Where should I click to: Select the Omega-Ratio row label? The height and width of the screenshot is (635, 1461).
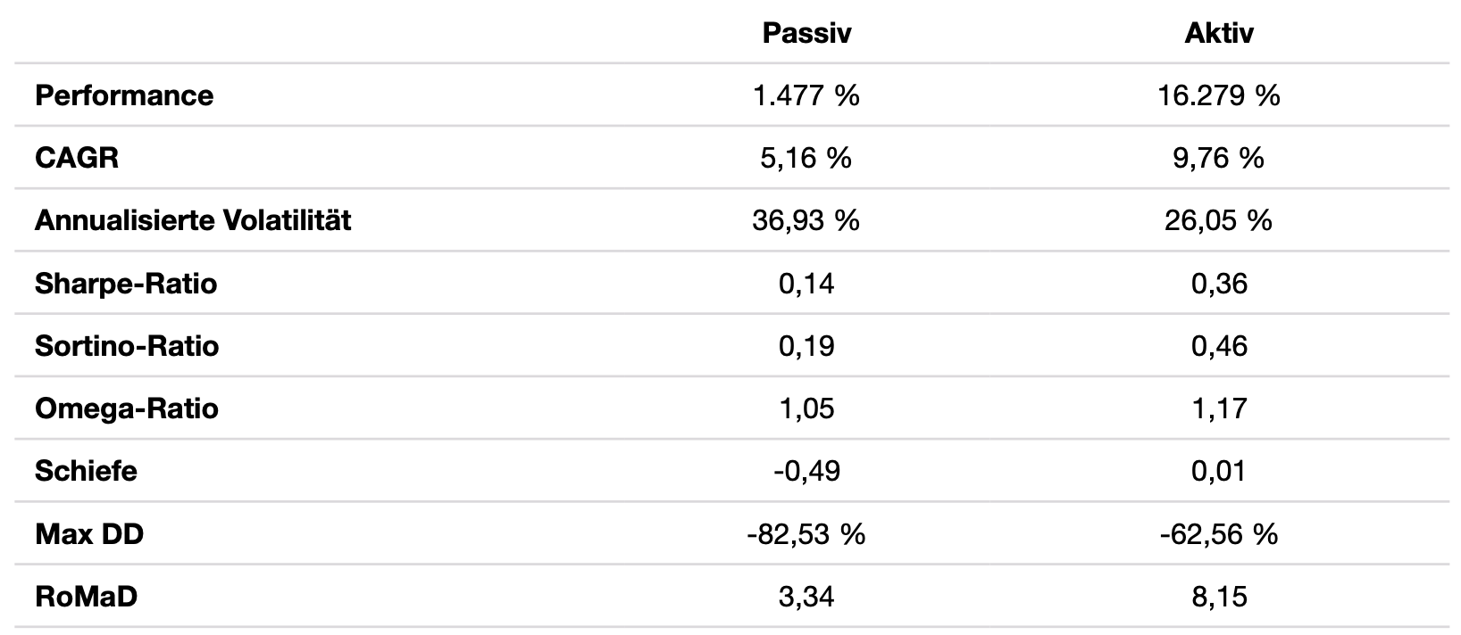coord(126,408)
